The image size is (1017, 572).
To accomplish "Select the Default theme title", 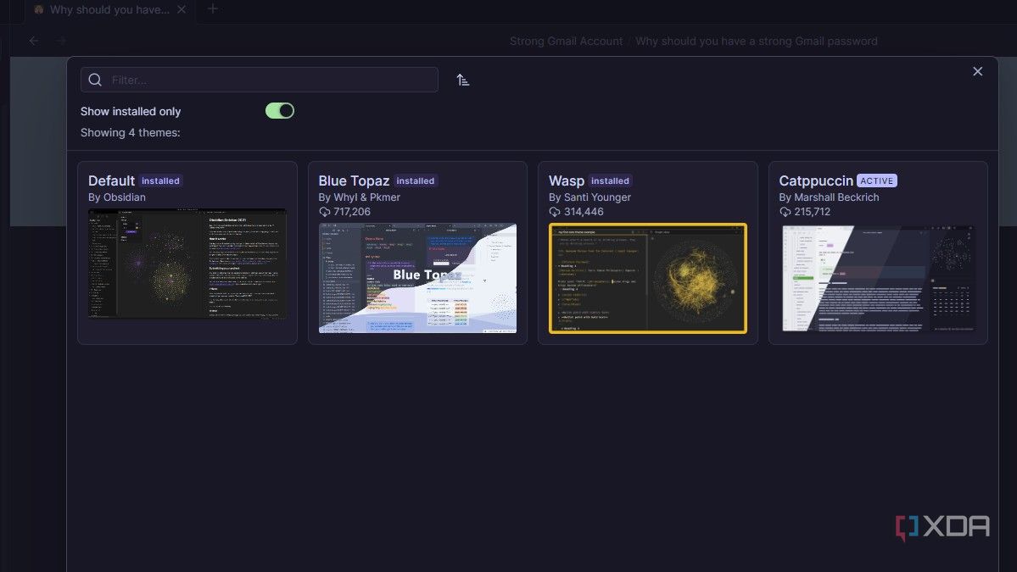I will [x=112, y=180].
